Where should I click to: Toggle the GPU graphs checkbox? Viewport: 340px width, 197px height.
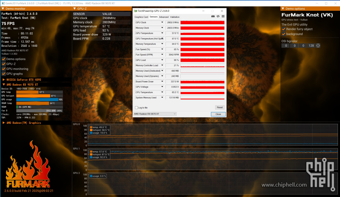point(3,74)
